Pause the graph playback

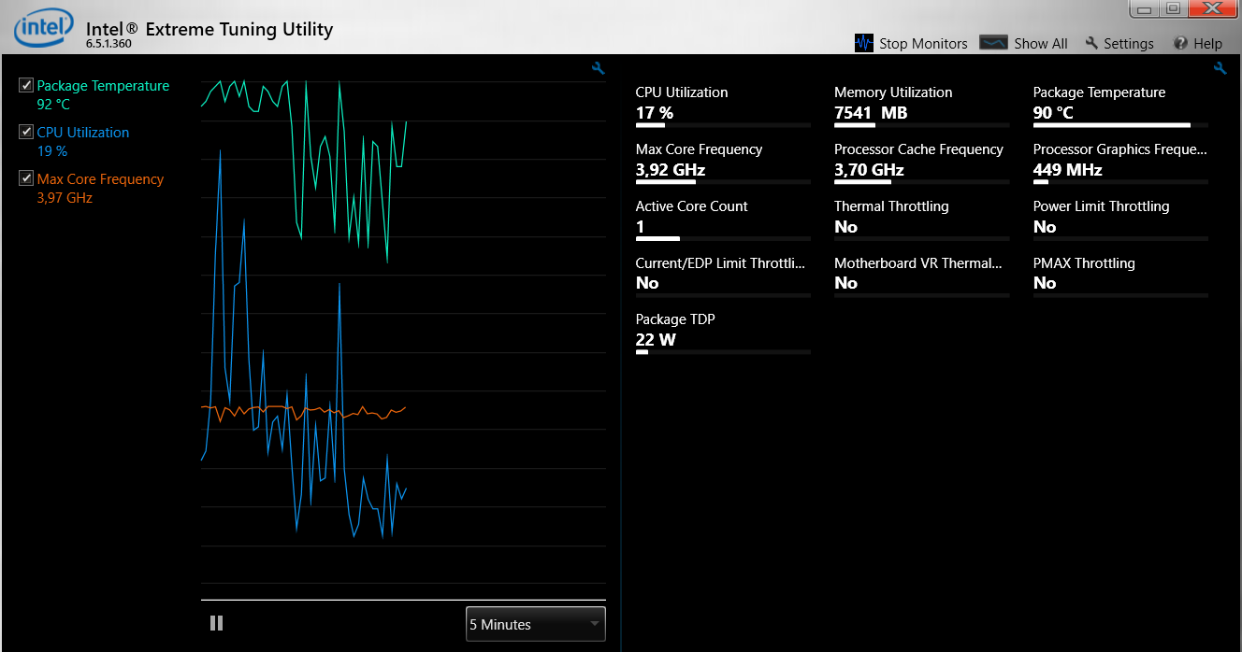click(x=217, y=623)
